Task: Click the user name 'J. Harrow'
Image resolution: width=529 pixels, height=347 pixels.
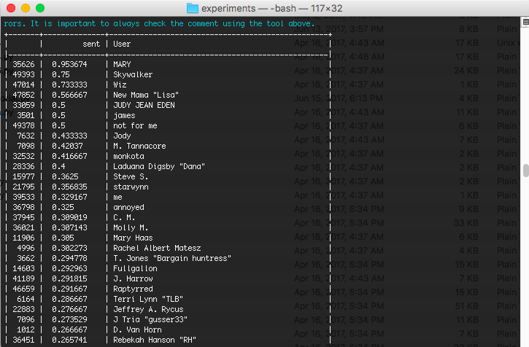Action: [x=133, y=278]
